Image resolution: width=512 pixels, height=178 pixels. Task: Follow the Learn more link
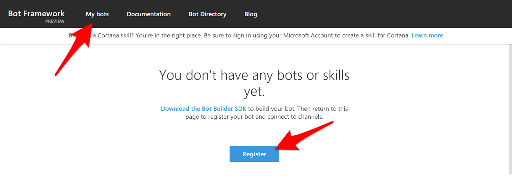point(427,35)
